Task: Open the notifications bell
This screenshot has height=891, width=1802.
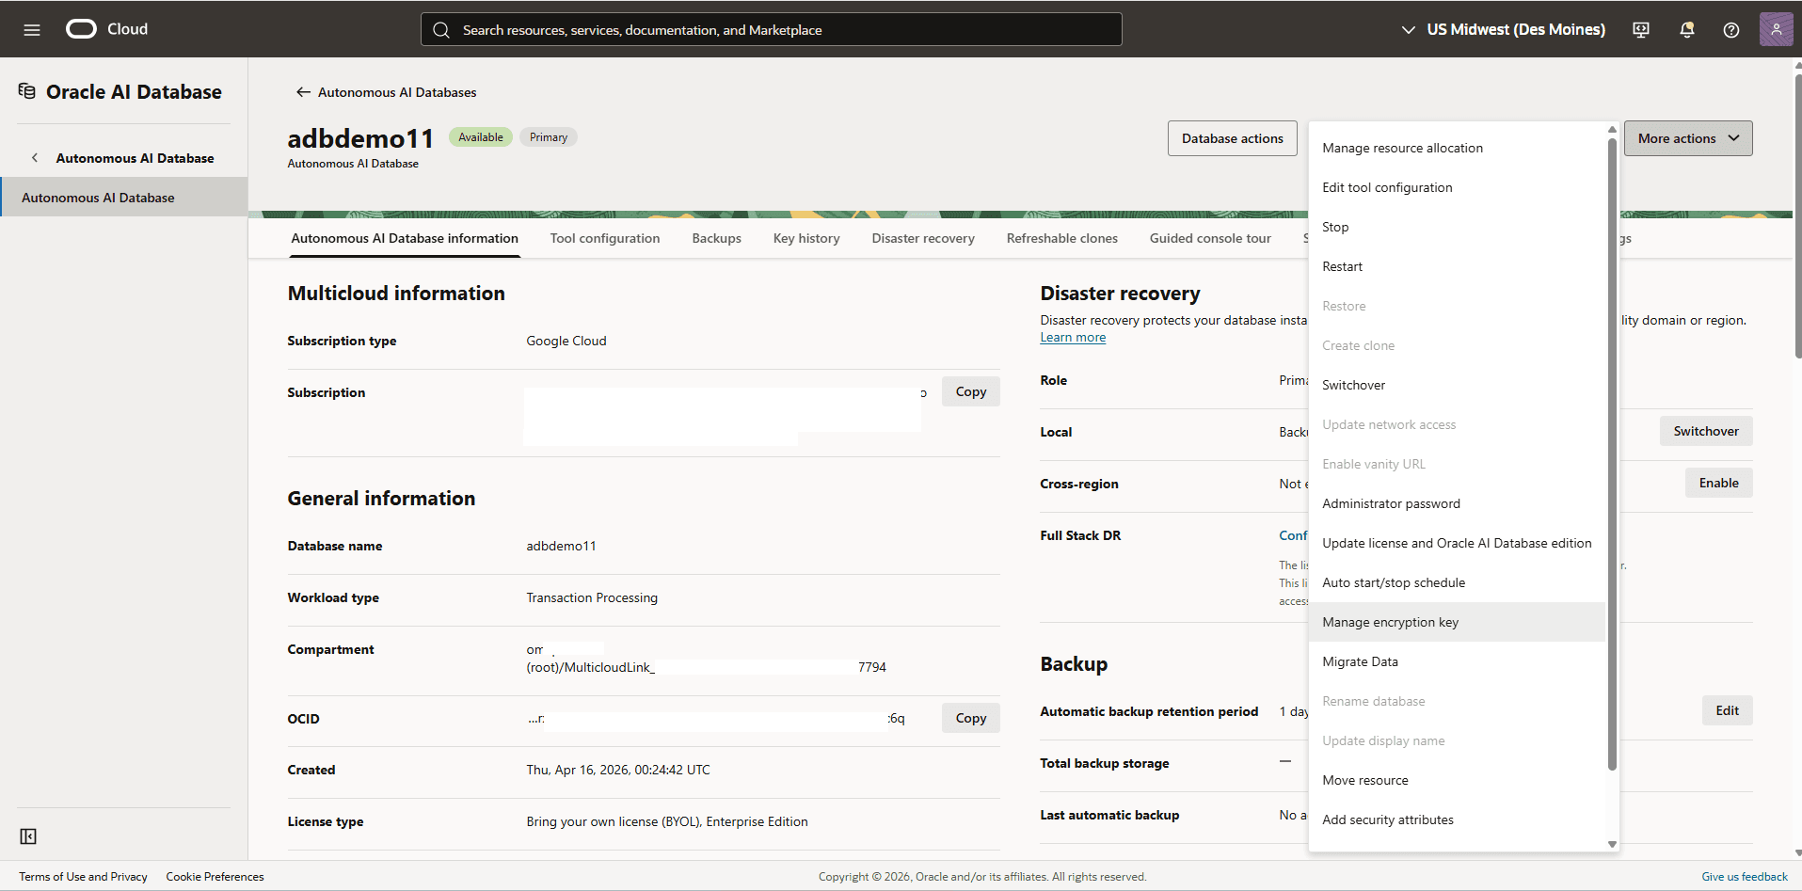Action: pos(1686,30)
